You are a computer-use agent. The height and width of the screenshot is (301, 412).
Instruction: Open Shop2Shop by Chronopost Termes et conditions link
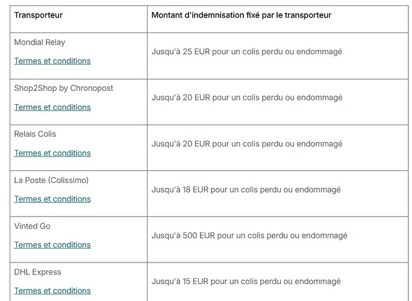(52, 107)
